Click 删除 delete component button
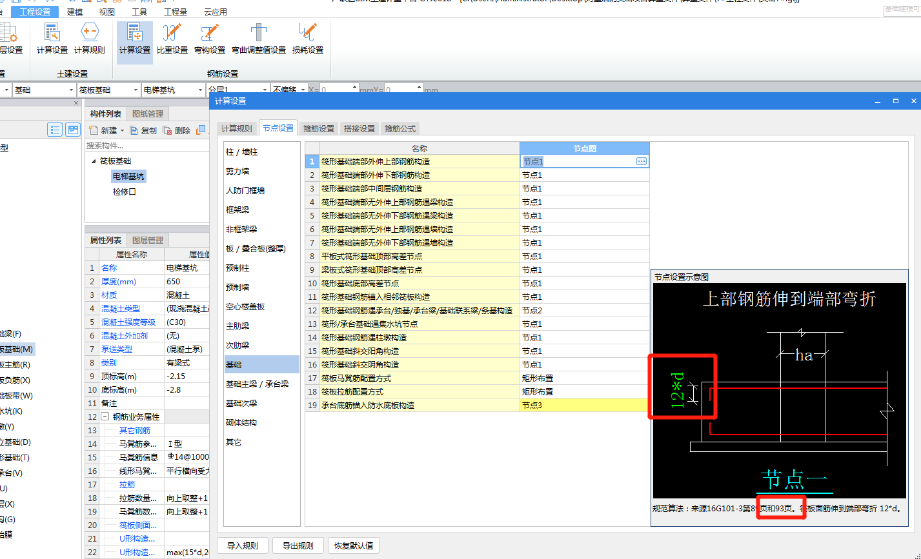921x559 pixels. coord(177,130)
